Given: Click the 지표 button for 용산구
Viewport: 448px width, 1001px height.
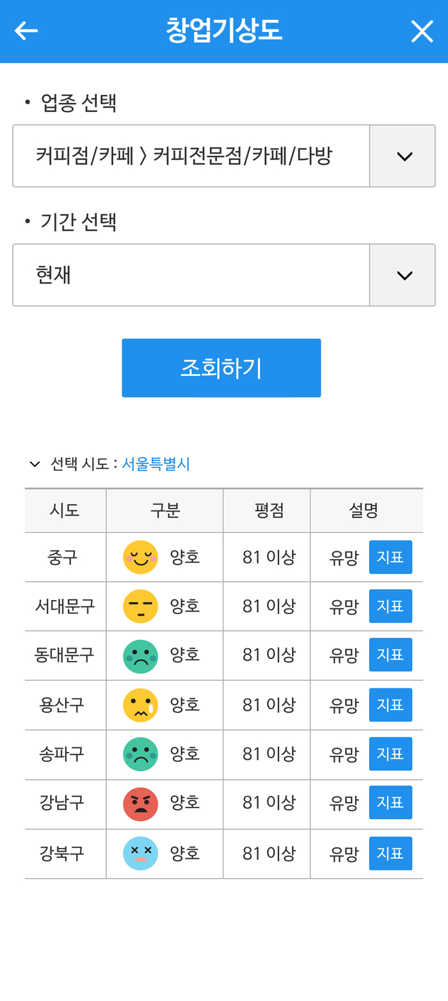Looking at the screenshot, I should [x=390, y=704].
